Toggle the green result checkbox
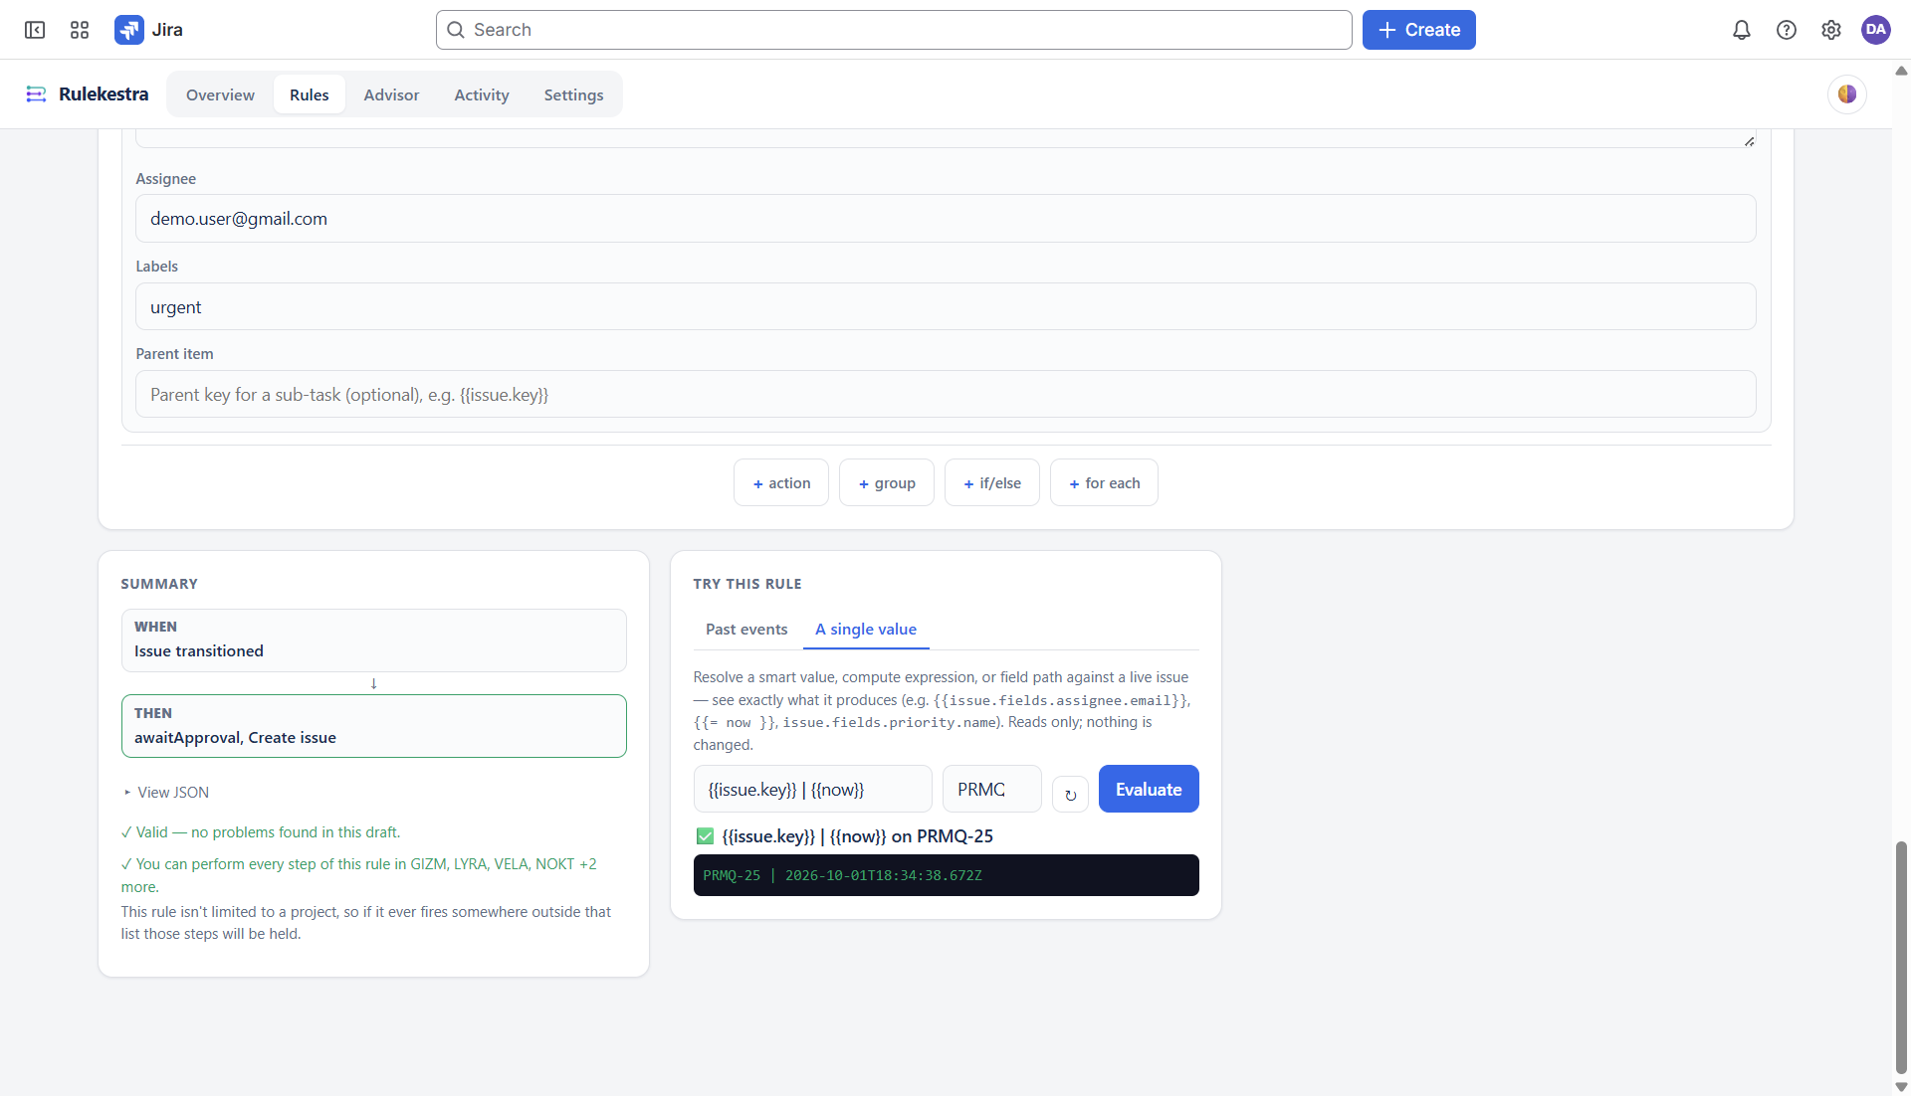Viewport: 1911px width, 1096px height. [705, 836]
